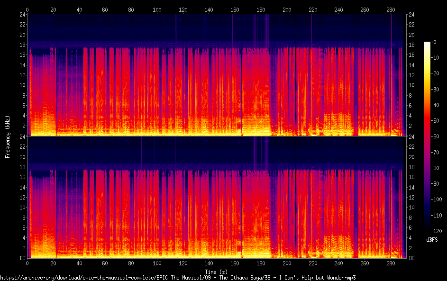Image resolution: width=447 pixels, height=281 pixels.
Task: Click the -30 label on the color scale
Action: pyautogui.click(x=432, y=90)
